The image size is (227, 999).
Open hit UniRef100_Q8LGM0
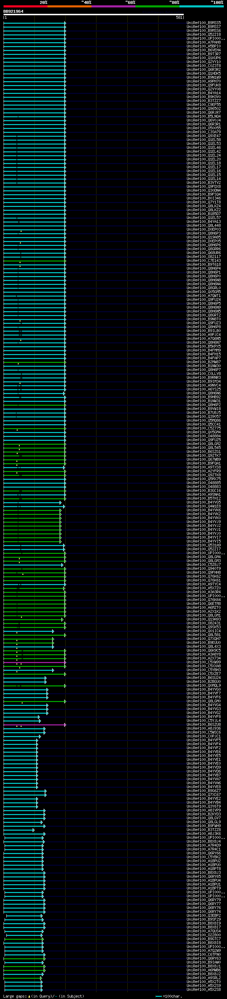(204, 701)
